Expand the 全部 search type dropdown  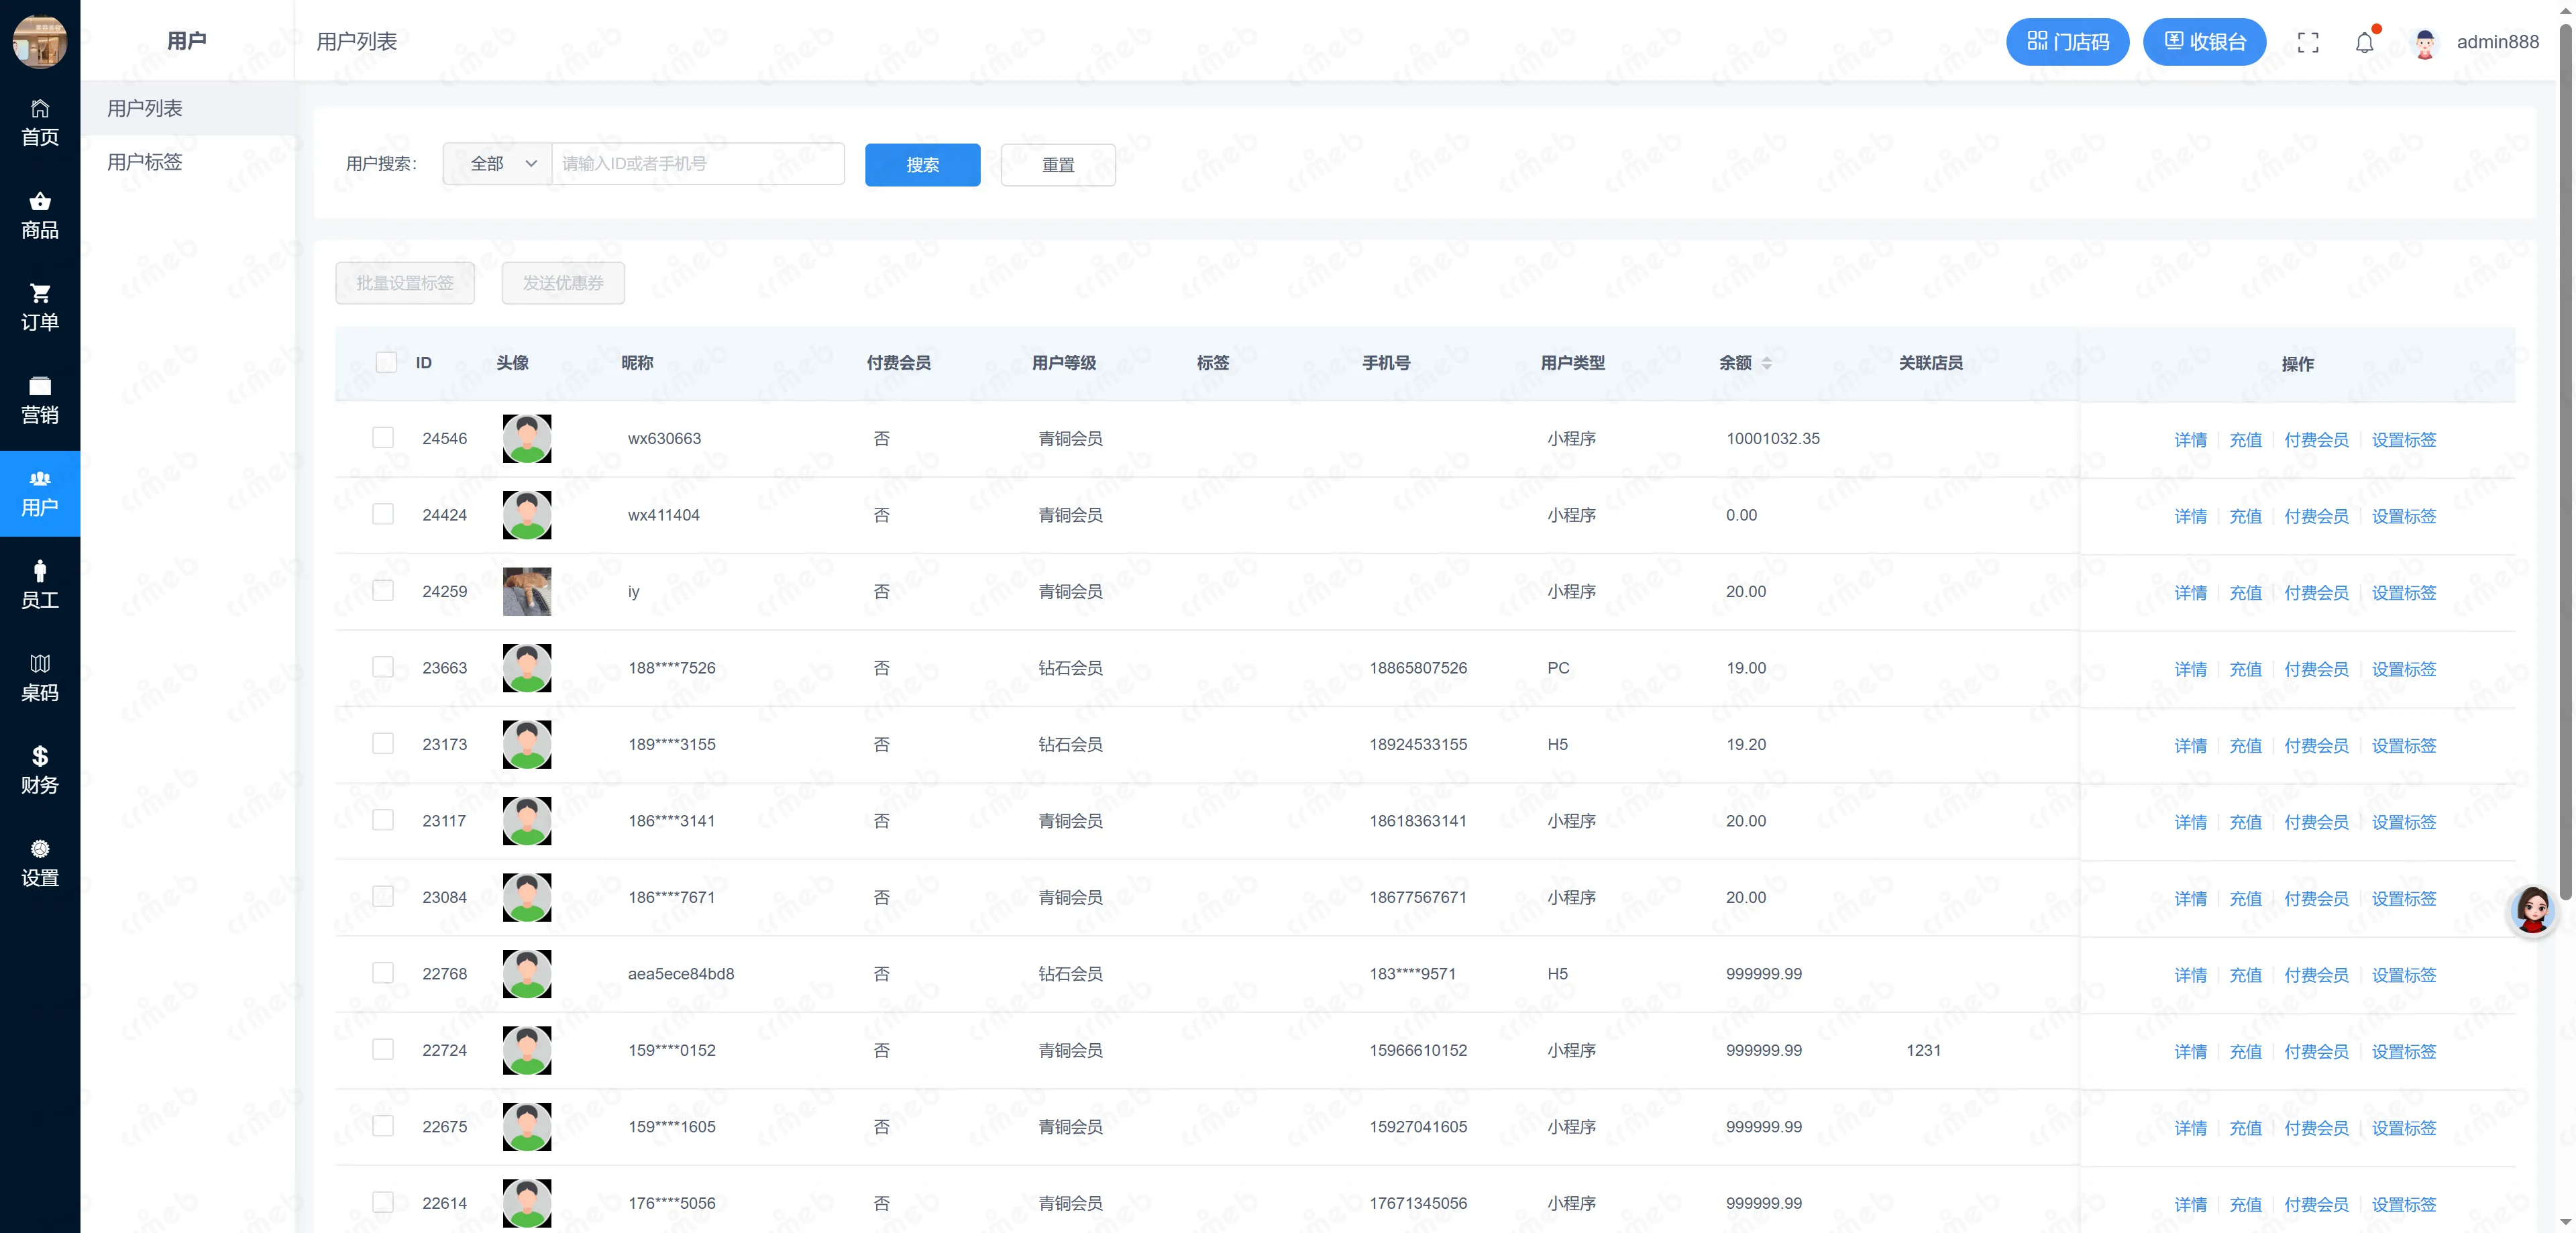pyautogui.click(x=498, y=164)
